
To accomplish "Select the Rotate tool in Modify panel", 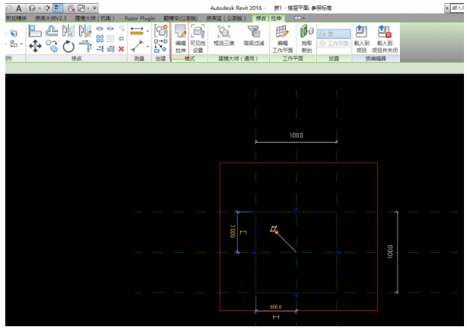I will [69, 47].
